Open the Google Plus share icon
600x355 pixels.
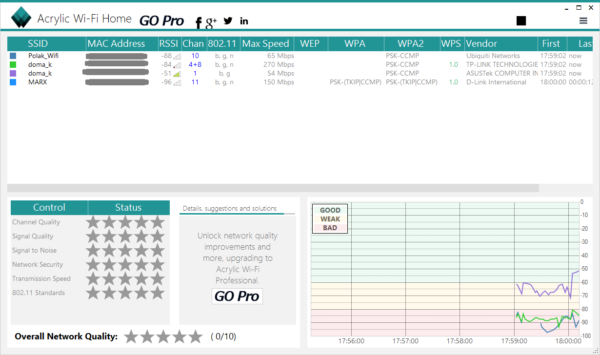pyautogui.click(x=211, y=21)
